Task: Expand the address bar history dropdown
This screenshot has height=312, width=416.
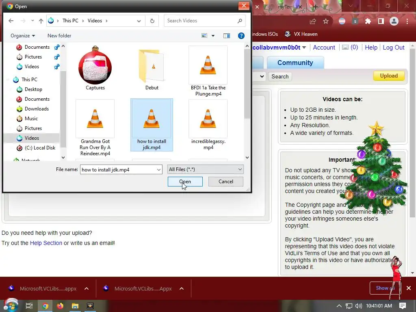Action: coord(139,21)
